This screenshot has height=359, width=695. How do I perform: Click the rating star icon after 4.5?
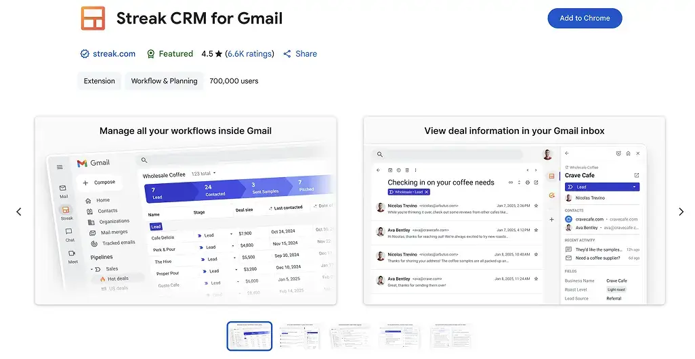(219, 54)
